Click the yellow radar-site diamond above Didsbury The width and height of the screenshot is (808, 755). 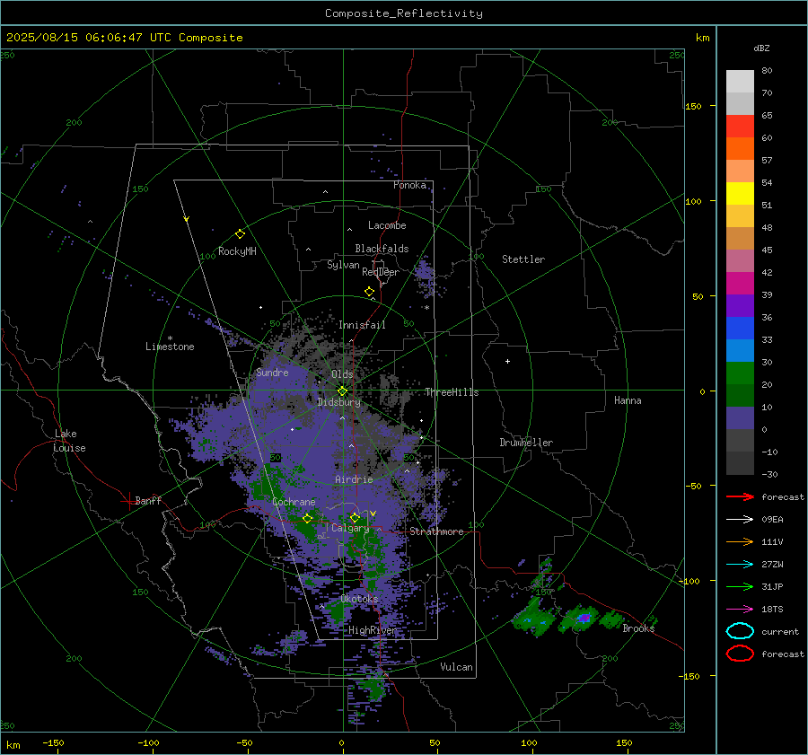pos(343,391)
